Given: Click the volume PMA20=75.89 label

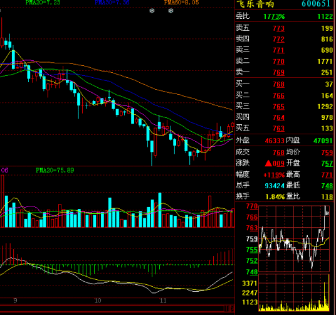Looking at the screenshot, I should click(x=55, y=170).
